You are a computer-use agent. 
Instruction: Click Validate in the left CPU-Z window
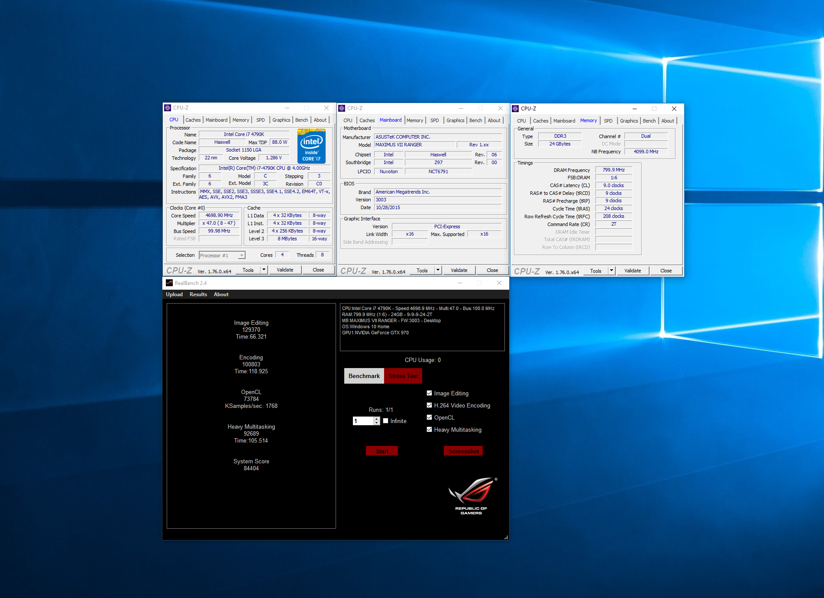pos(285,270)
